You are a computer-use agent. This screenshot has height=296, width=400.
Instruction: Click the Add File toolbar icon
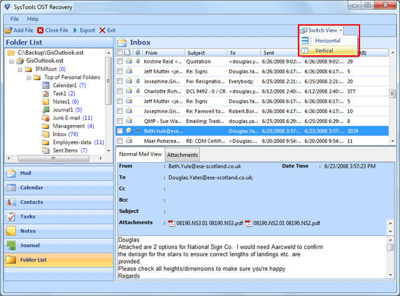pyautogui.click(x=7, y=30)
